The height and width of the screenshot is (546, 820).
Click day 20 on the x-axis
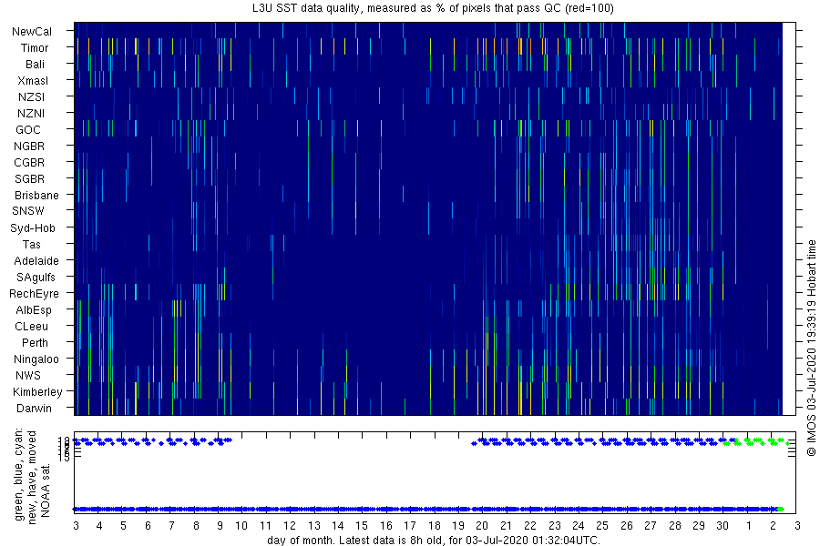[482, 526]
